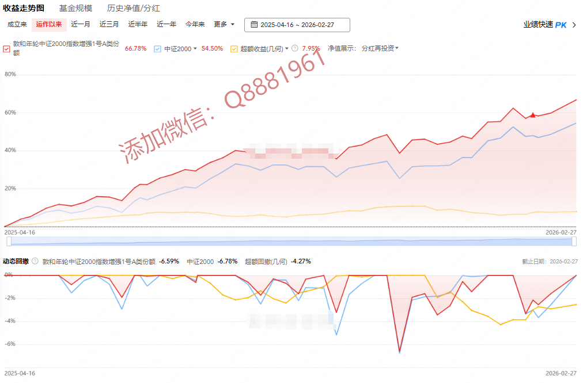The height and width of the screenshot is (383, 583).
Task: Uncheck the 中证2000 benchmark checkbox
Action: coord(158,49)
